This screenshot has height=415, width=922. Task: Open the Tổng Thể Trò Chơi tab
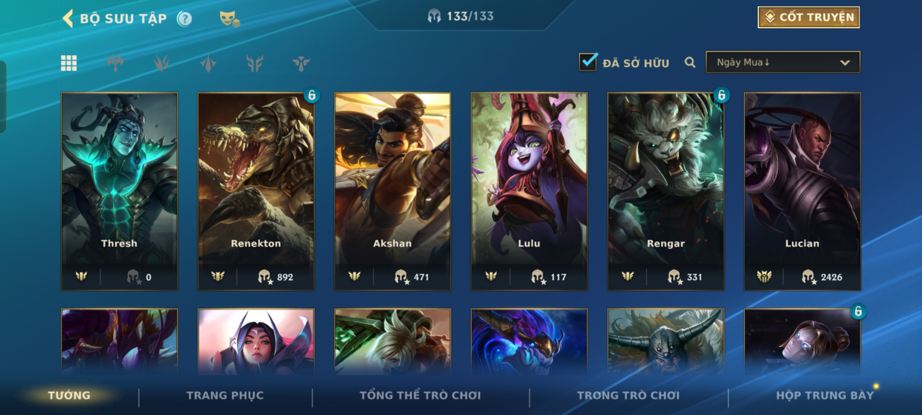click(x=420, y=395)
